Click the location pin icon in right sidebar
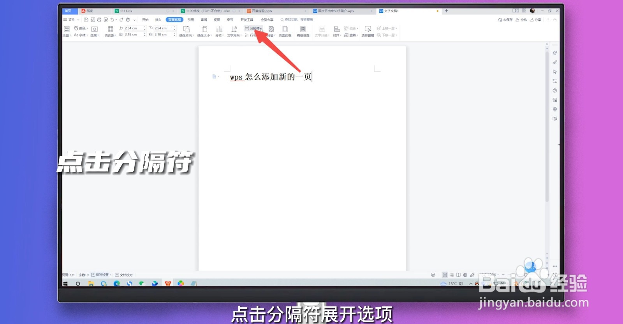Image resolution: width=623 pixels, height=324 pixels. click(555, 109)
